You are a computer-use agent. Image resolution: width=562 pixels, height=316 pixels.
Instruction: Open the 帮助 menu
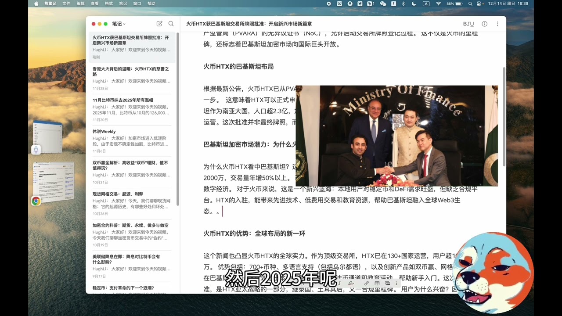click(x=151, y=4)
